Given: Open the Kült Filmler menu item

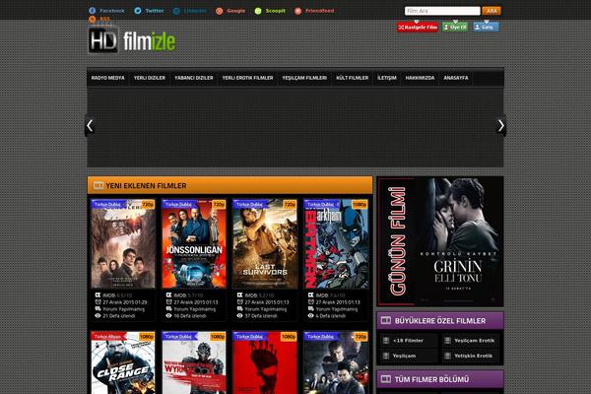Looking at the screenshot, I should [353, 78].
